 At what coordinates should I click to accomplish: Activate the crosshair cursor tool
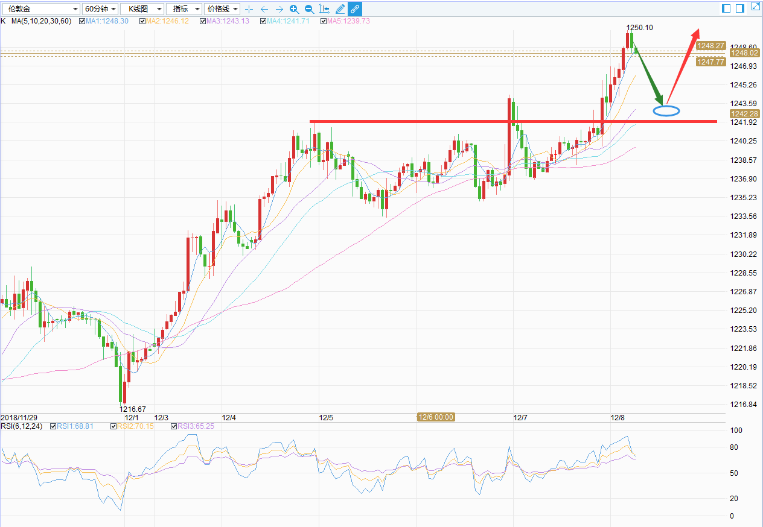(x=249, y=9)
